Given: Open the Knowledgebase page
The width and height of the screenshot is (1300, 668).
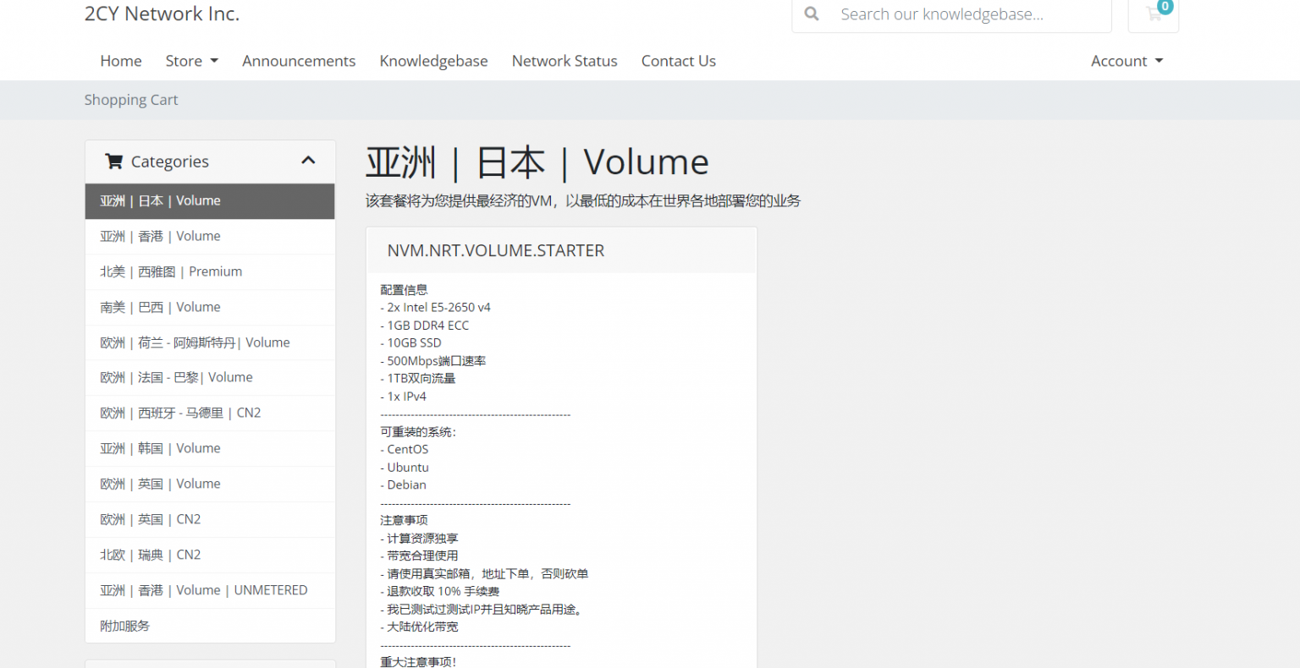Looking at the screenshot, I should pos(433,61).
